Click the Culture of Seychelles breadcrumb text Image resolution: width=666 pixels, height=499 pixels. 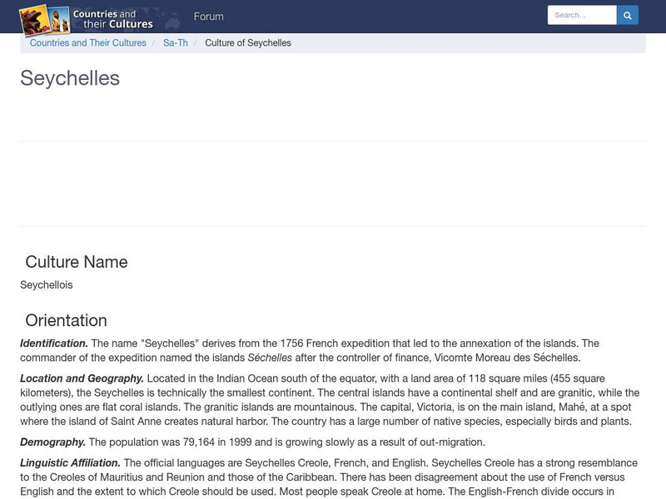(x=248, y=43)
